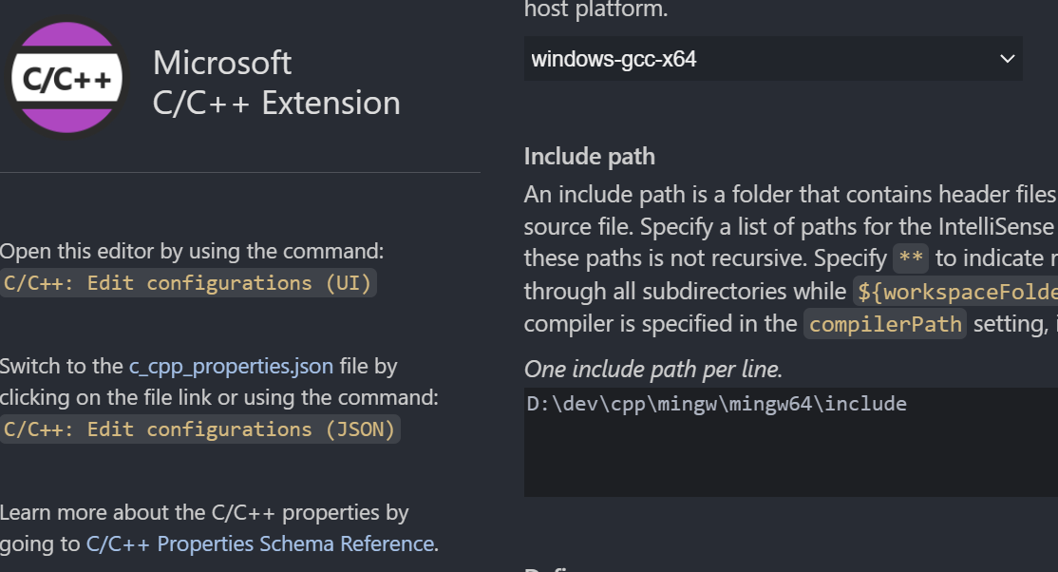Screen dimensions: 1058x572
Task: Click the 'C/C++: Edit configurations (JSON)' command text
Action: (199, 429)
